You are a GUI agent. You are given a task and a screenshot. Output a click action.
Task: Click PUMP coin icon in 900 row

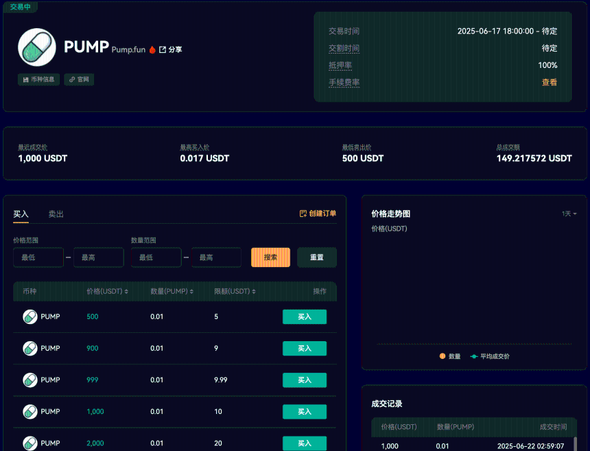[x=30, y=348]
